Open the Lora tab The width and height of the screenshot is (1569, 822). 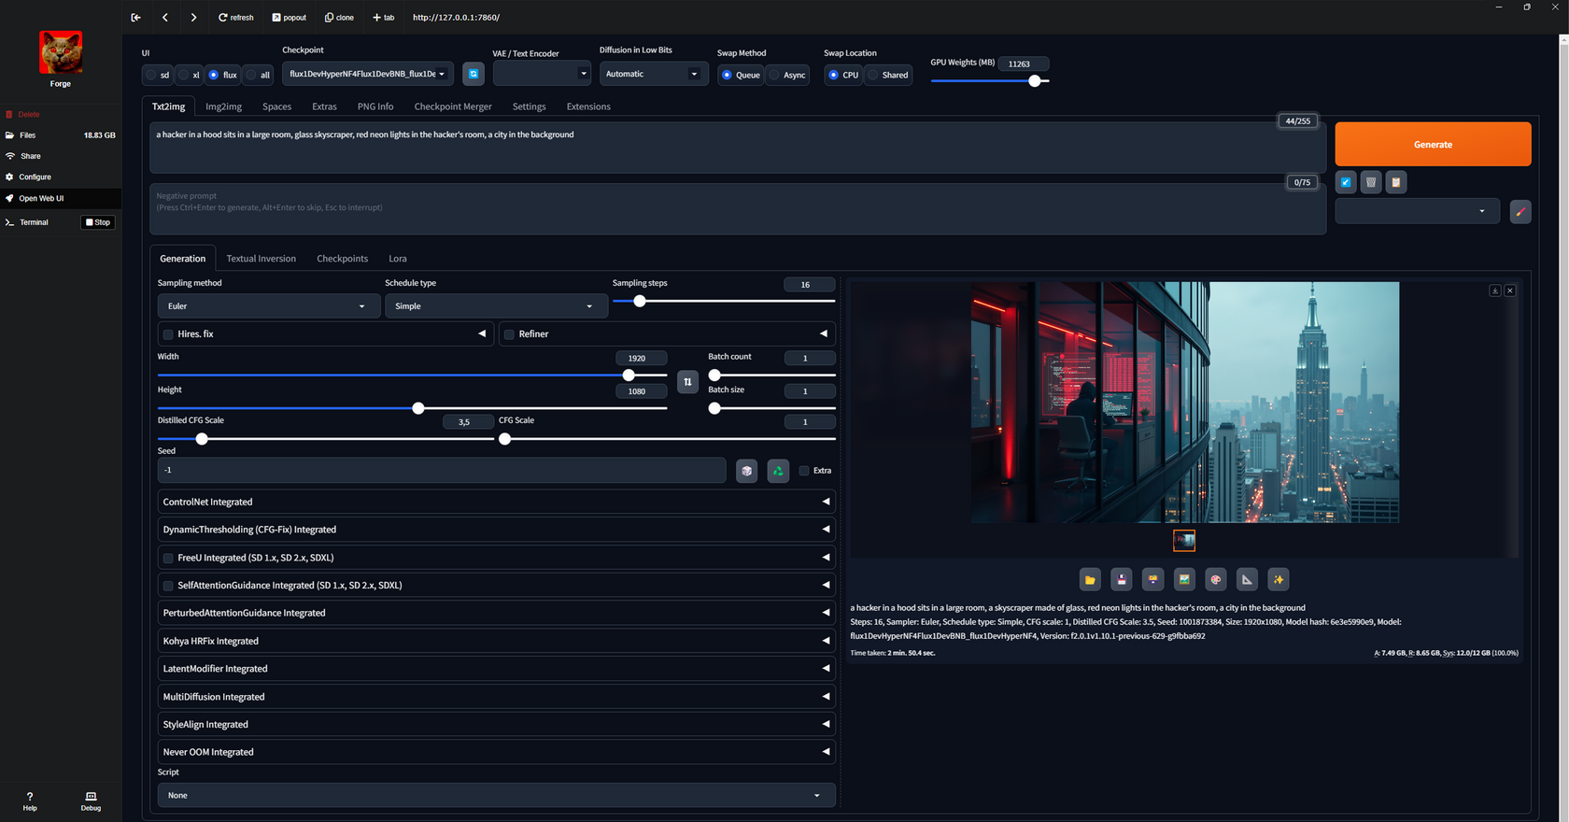(x=397, y=259)
